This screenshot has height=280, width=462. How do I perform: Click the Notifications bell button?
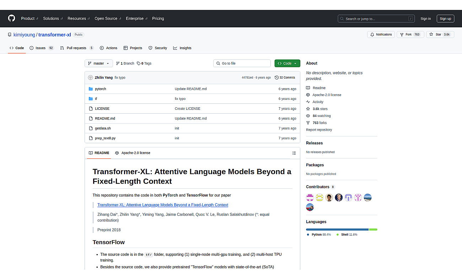[x=381, y=34]
